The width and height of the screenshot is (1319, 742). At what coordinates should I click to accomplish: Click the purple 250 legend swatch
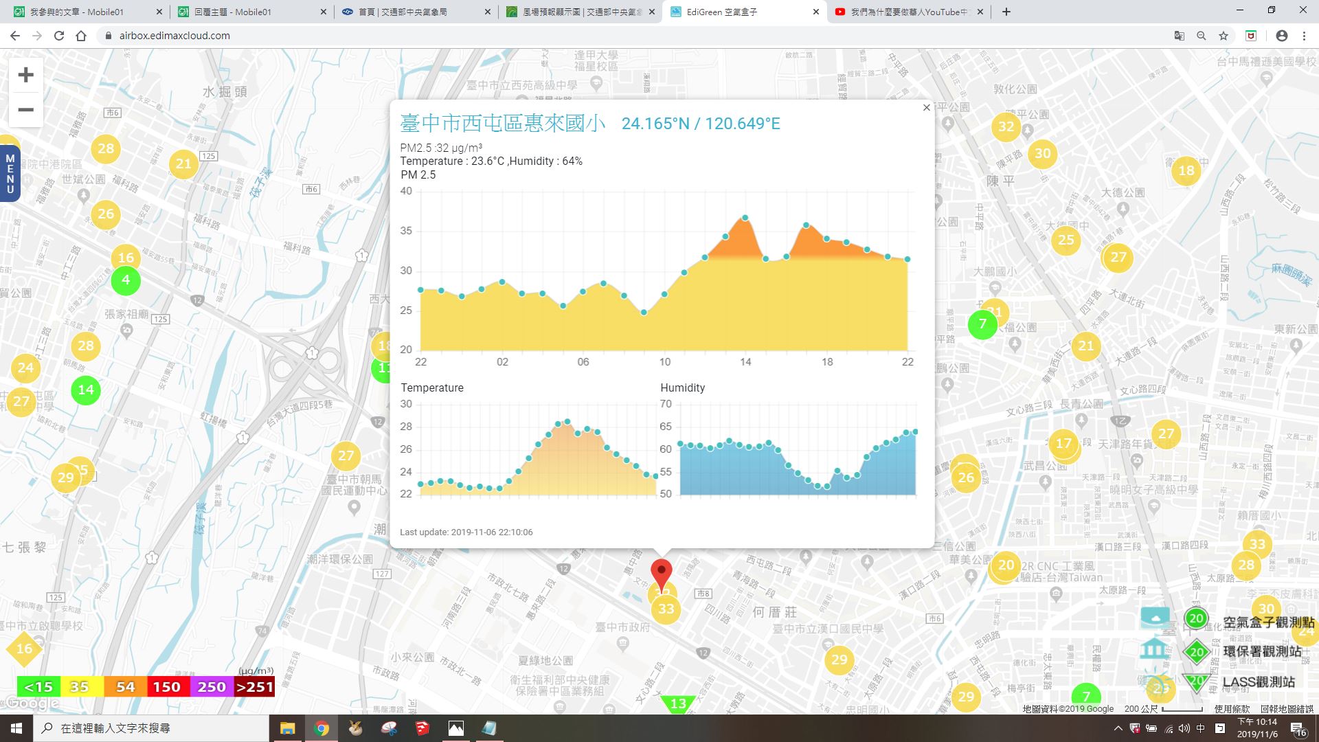(211, 686)
